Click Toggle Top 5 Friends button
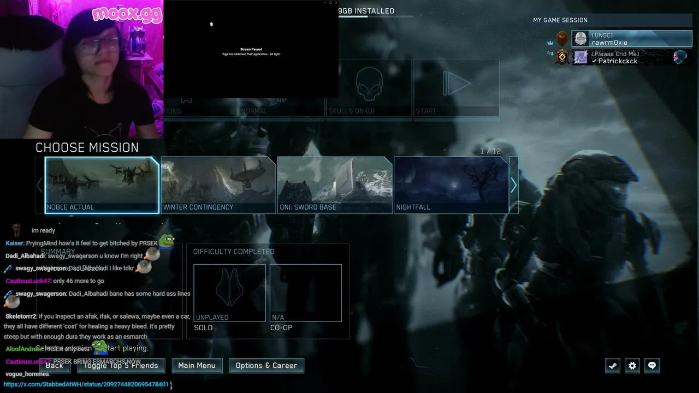 [121, 366]
